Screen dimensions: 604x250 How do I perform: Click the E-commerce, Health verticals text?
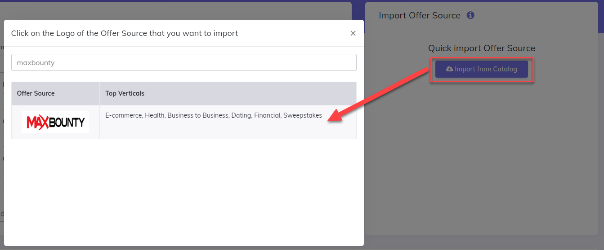tap(214, 115)
